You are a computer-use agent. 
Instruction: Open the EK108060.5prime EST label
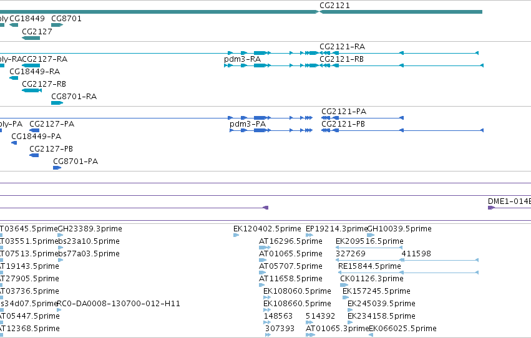point(298,291)
